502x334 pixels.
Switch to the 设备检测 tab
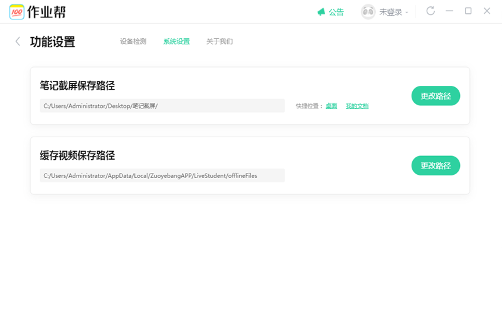pyautogui.click(x=133, y=42)
